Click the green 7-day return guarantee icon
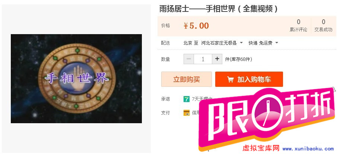The image size is (337, 154). click(186, 99)
